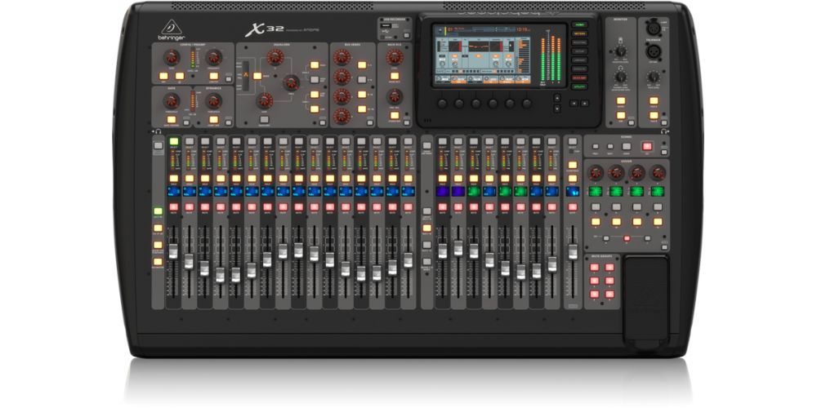Select the red lit Set B button in Assign

point(627,238)
